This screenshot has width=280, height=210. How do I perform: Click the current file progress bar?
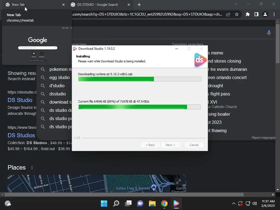[x=139, y=107]
